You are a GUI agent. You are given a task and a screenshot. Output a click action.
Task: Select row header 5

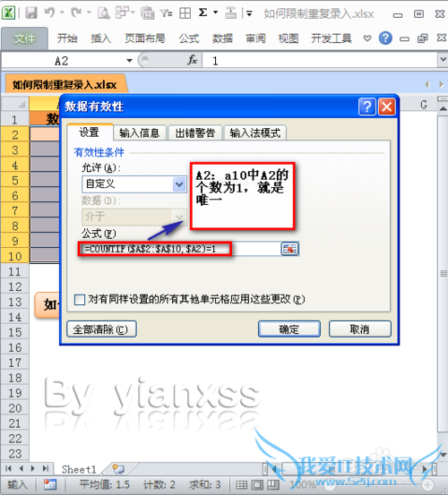tap(15, 180)
